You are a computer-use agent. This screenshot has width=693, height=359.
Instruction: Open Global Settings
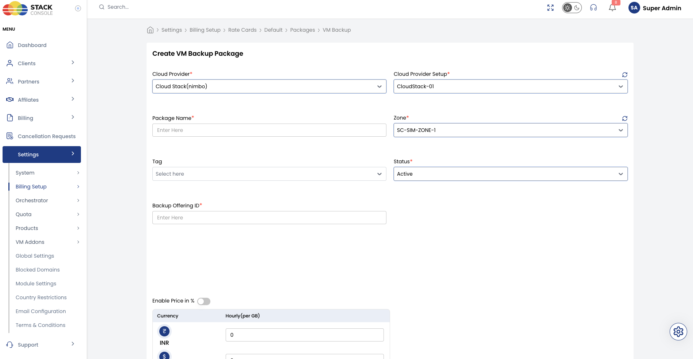pyautogui.click(x=35, y=256)
